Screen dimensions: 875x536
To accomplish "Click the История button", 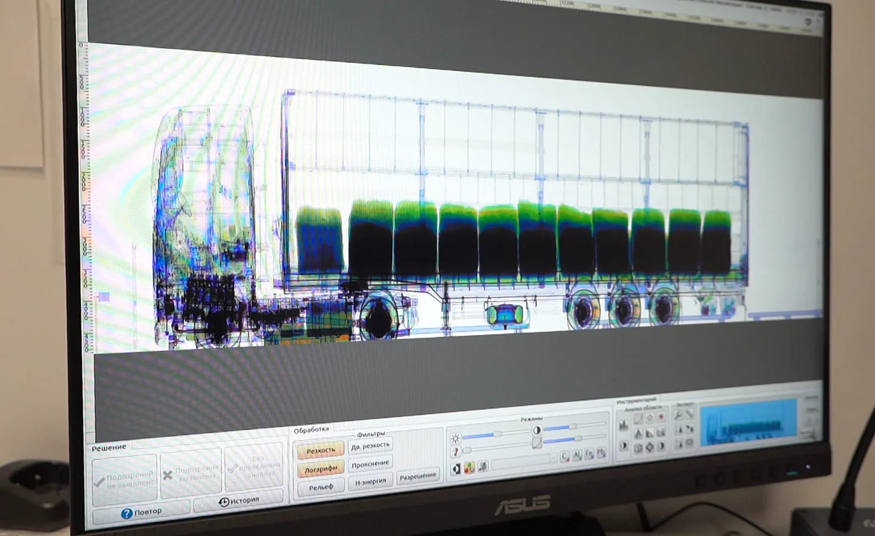I will pyautogui.click(x=238, y=501).
